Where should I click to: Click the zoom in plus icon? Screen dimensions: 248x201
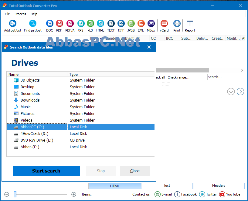[74, 194]
